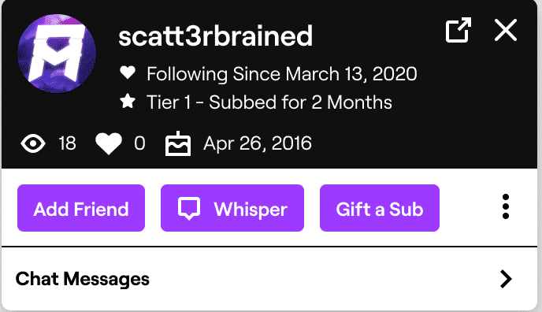Open the three-dot more options menu

(x=506, y=206)
